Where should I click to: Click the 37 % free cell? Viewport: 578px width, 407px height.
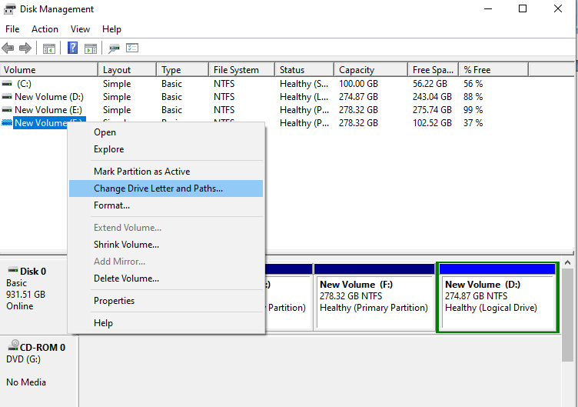pyautogui.click(x=473, y=123)
